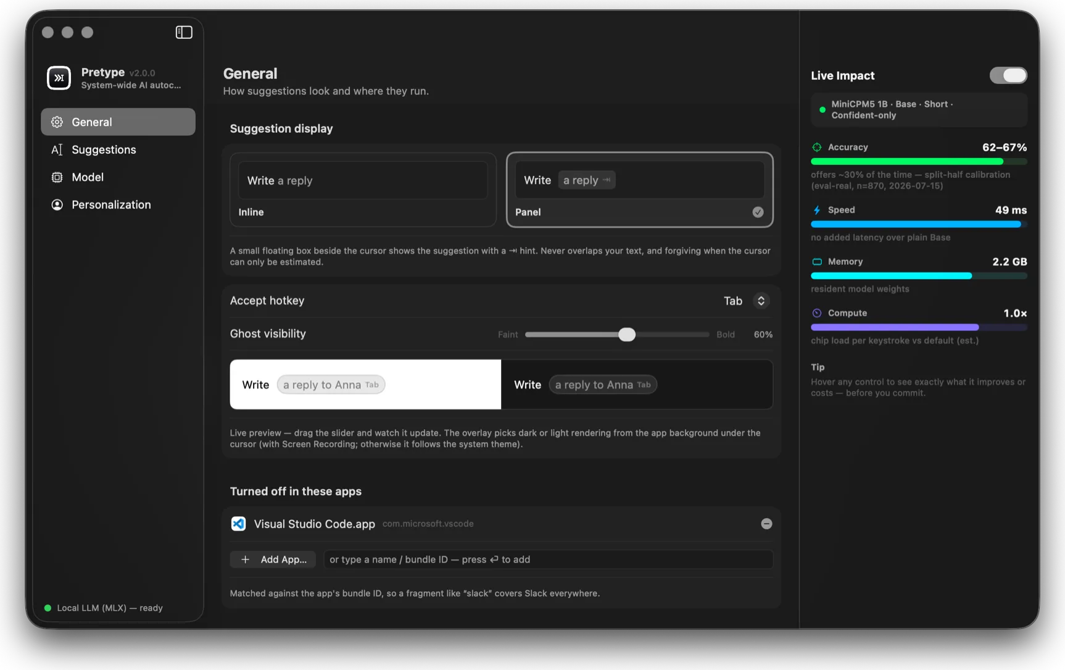Click the Memory icon
Screen dimensions: 1065x670
817,262
